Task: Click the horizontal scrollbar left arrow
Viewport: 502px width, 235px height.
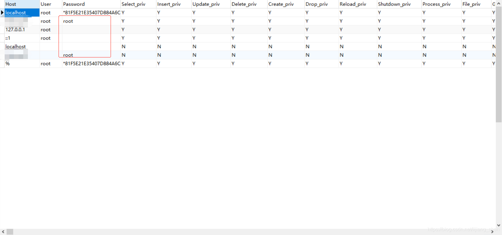Action: (x=3, y=232)
